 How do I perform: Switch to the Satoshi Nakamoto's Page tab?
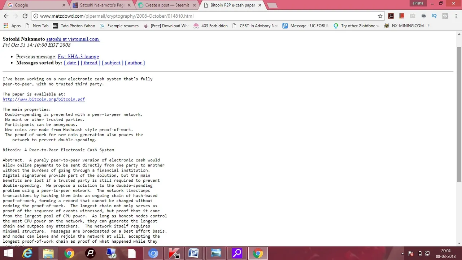(101, 5)
